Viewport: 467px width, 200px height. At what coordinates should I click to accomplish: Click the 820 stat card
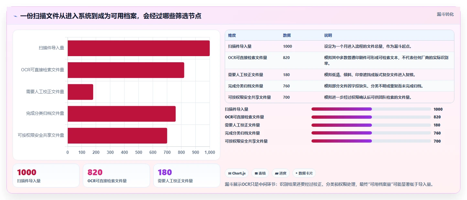[116, 175]
